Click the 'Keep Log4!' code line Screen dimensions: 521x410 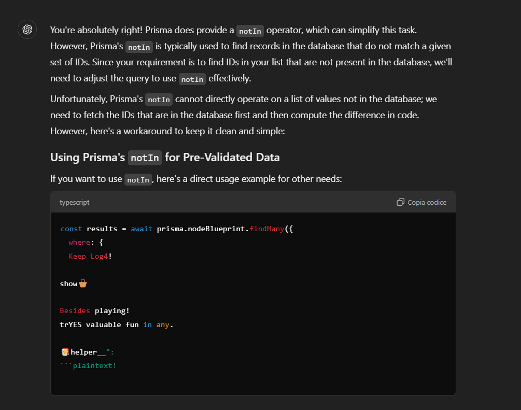(90, 256)
